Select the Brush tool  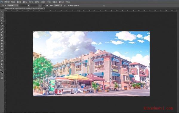pos(2,32)
